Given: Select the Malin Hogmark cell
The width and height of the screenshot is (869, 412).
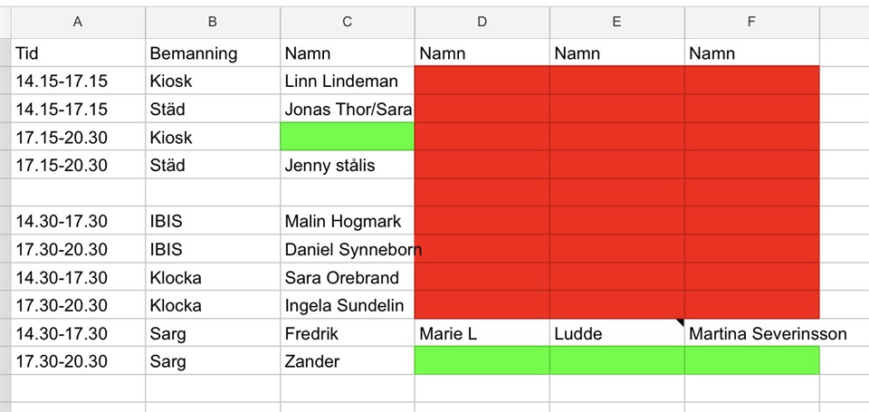Looking at the screenshot, I should point(347,221).
